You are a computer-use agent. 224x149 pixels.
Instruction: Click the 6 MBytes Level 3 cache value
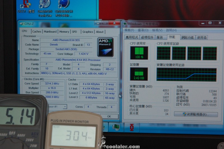click(91, 97)
